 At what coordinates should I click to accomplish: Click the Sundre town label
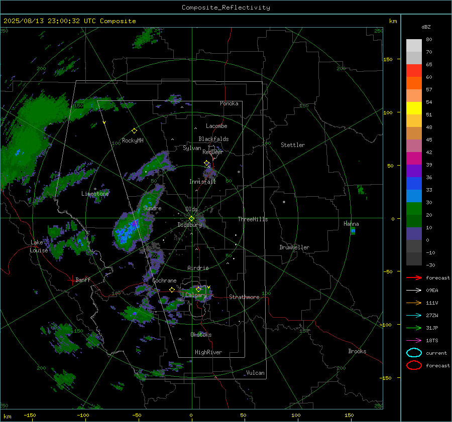point(152,208)
